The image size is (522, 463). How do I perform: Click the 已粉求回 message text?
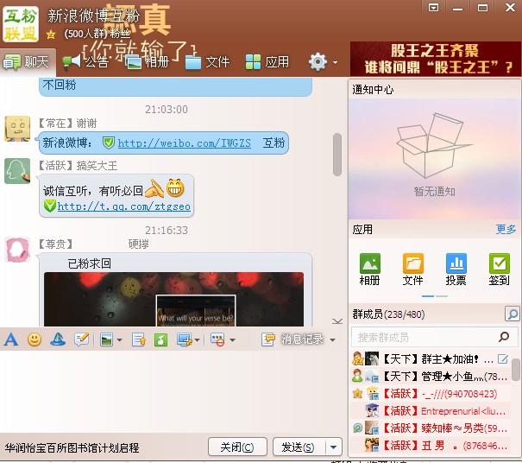[89, 263]
